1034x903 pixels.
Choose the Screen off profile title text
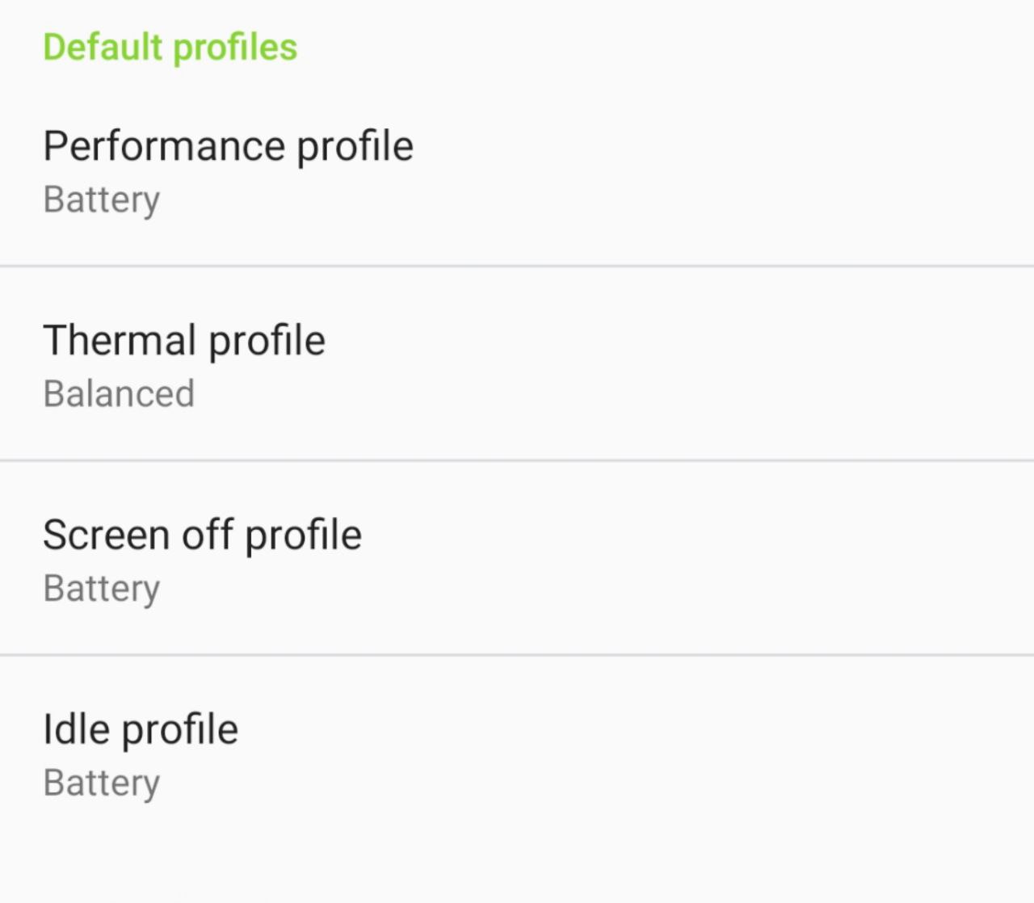coord(202,535)
